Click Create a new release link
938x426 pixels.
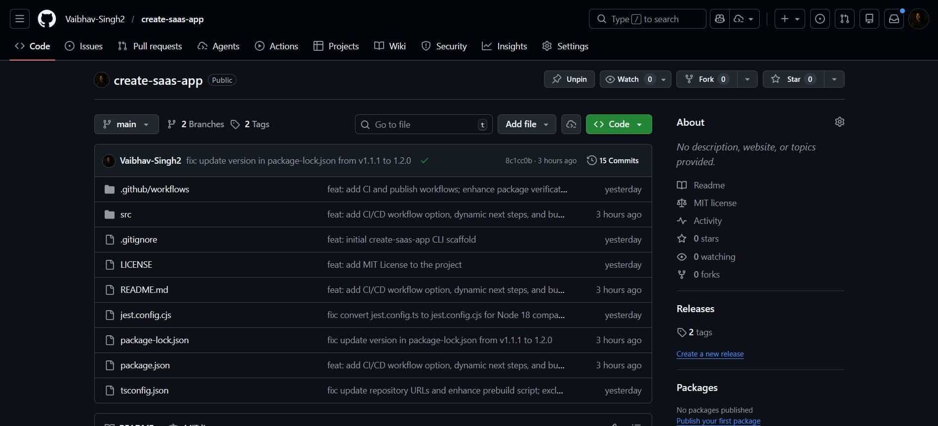pos(710,354)
